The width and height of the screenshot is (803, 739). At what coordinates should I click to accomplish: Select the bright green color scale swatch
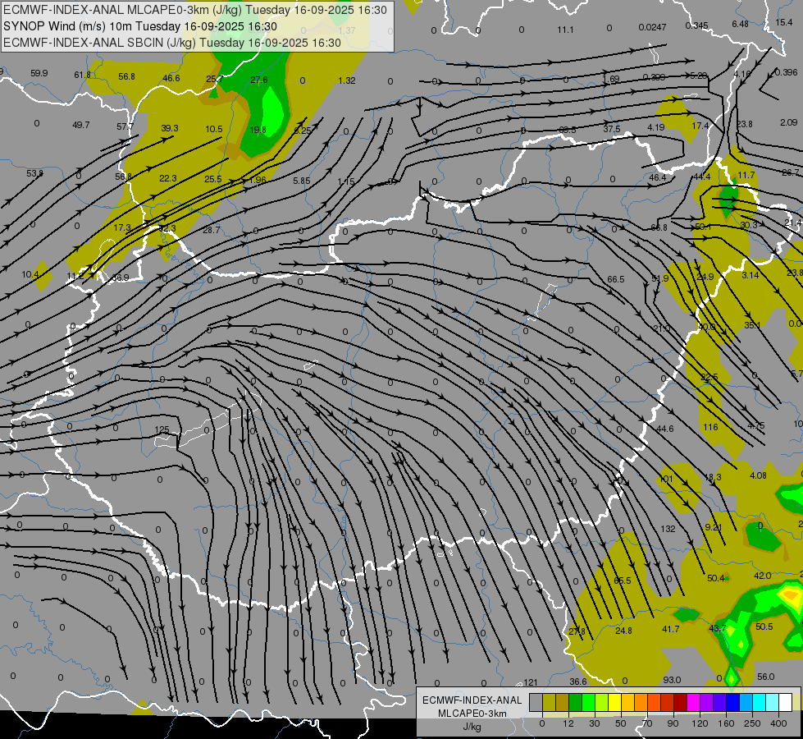588,702
